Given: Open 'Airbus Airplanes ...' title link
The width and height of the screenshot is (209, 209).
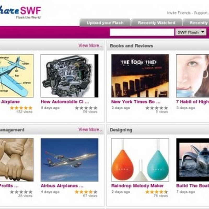Looking at the screenshot, I should tap(62, 186).
